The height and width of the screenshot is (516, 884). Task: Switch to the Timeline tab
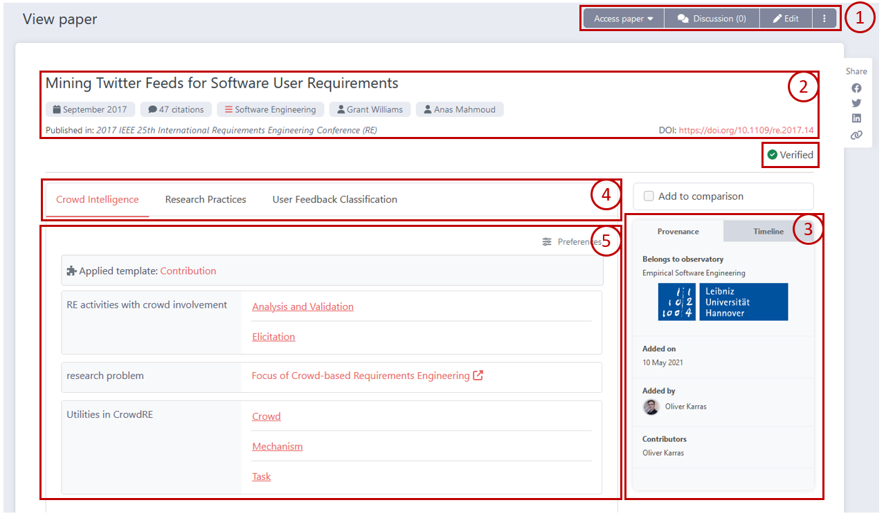pos(768,232)
